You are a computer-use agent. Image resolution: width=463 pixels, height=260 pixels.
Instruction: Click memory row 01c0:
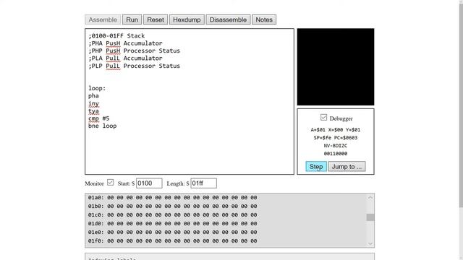(172, 215)
